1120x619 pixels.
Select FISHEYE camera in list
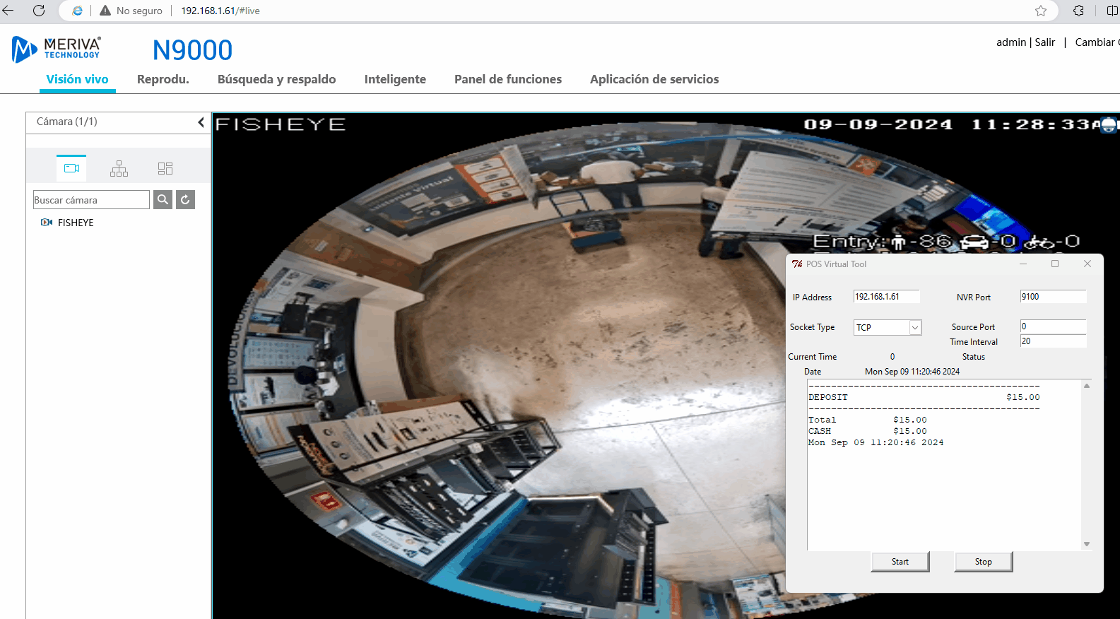76,223
